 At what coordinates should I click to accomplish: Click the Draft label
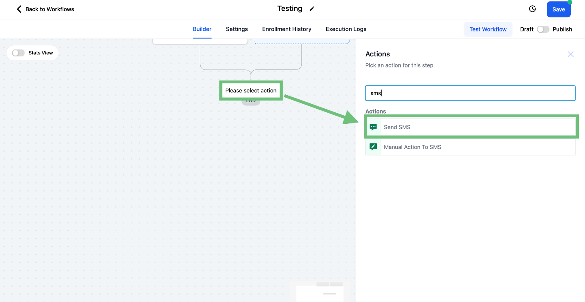(x=527, y=29)
